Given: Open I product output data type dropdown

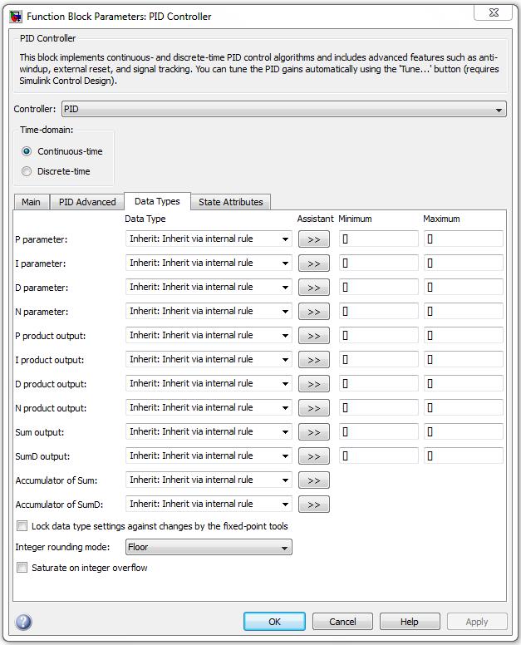Looking at the screenshot, I should (x=209, y=359).
